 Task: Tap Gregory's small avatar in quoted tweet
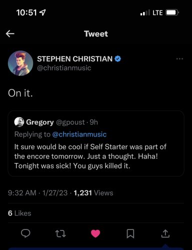[x=19, y=122]
